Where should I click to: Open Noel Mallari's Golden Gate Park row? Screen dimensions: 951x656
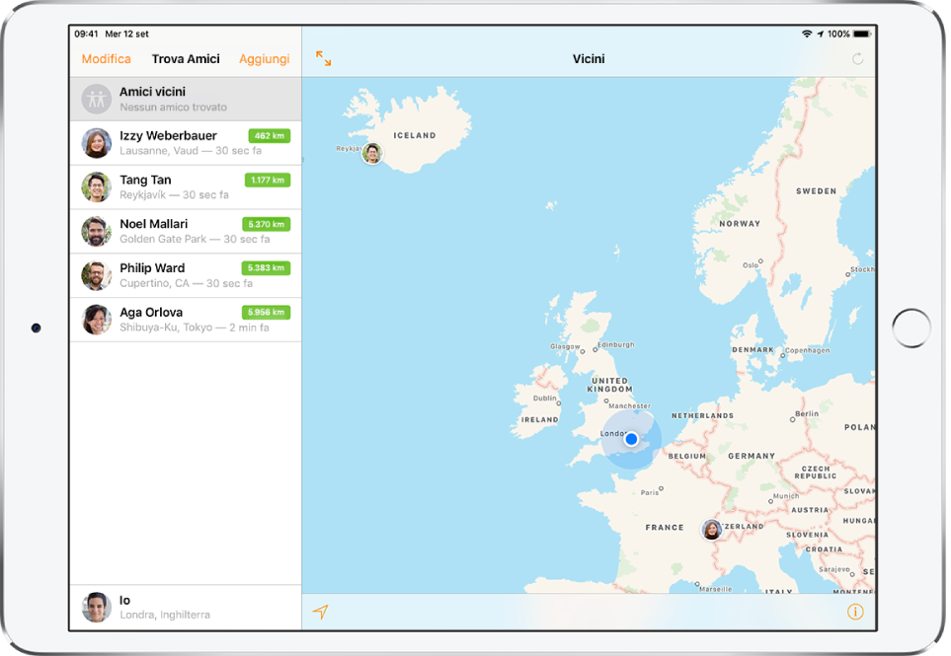pos(186,232)
